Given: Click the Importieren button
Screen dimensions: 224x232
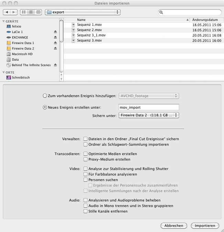Looking at the screenshot, I should click(205, 226).
